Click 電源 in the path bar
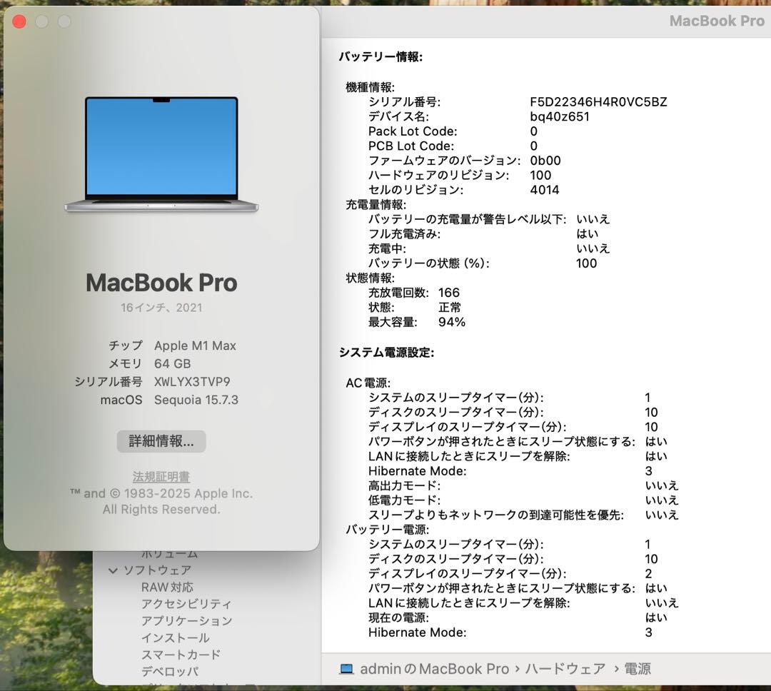771x691 pixels. (638, 669)
